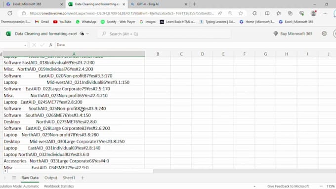Click the zoom magnifier icon in address bar
This screenshot has width=336, height=189.
(x=230, y=13)
